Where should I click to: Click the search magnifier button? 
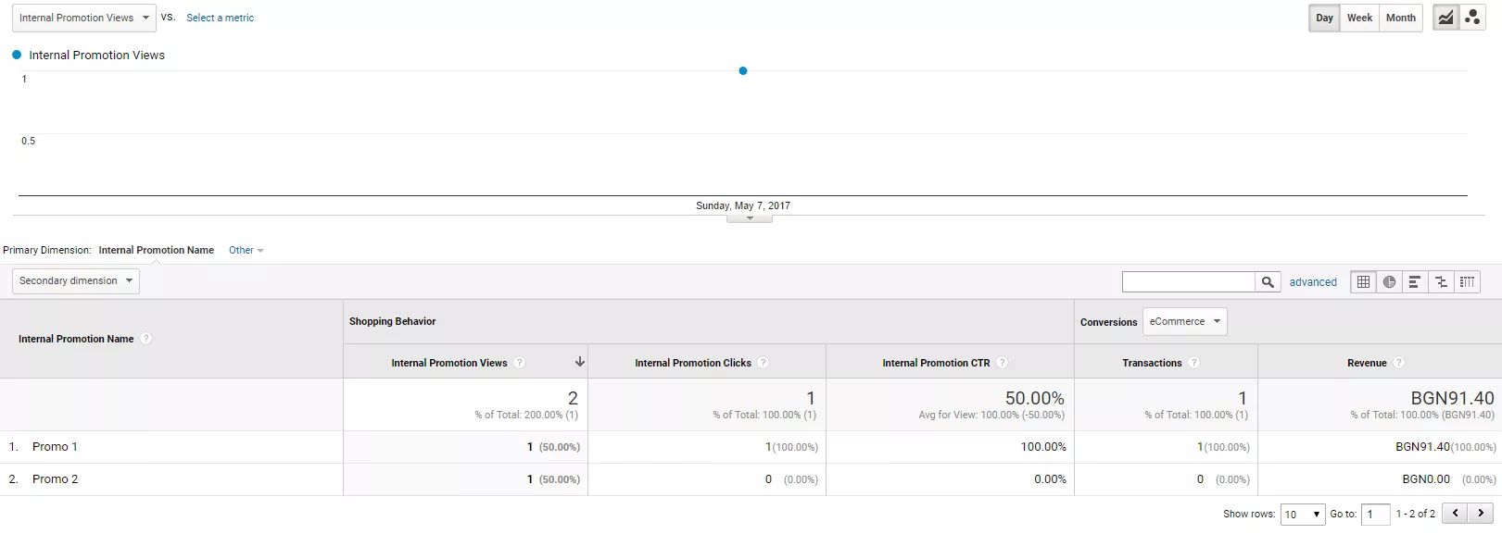click(1268, 282)
